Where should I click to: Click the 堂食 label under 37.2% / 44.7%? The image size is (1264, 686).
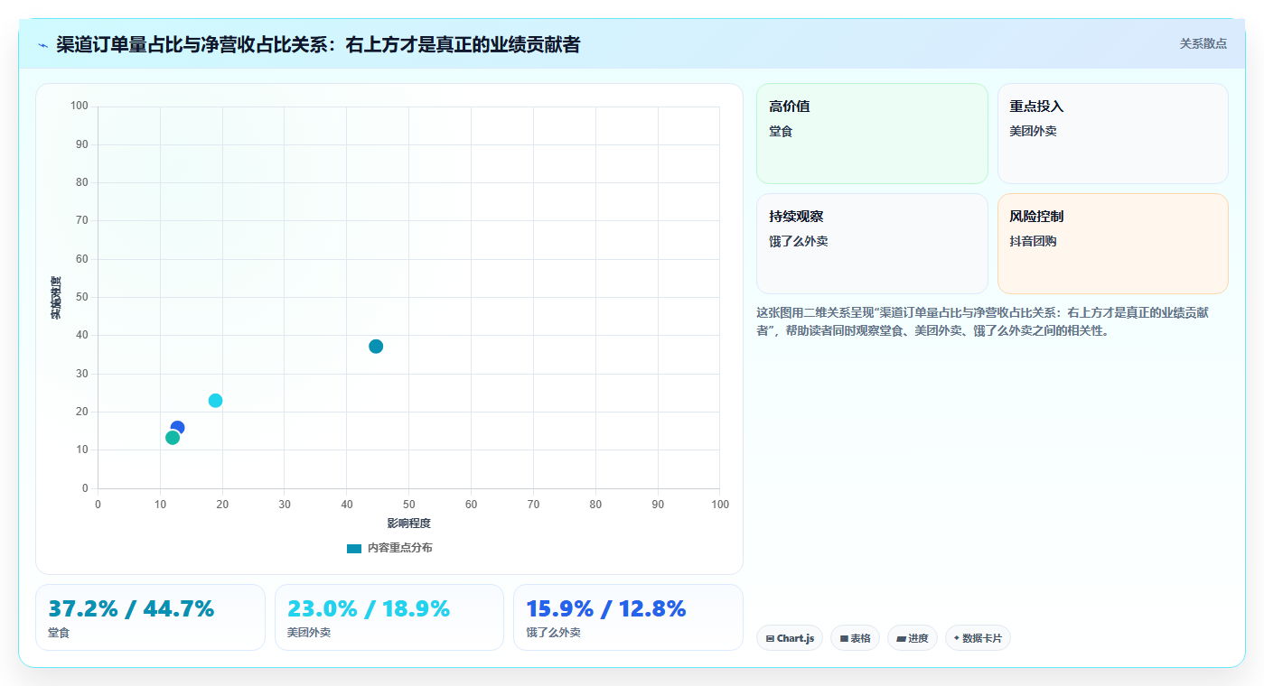(x=59, y=633)
